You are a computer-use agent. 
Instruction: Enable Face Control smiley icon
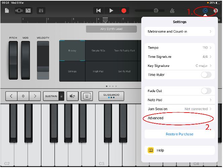[87, 96]
